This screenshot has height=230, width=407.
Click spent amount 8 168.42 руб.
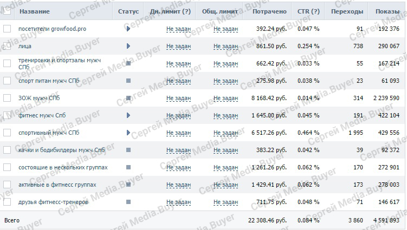coord(269,98)
